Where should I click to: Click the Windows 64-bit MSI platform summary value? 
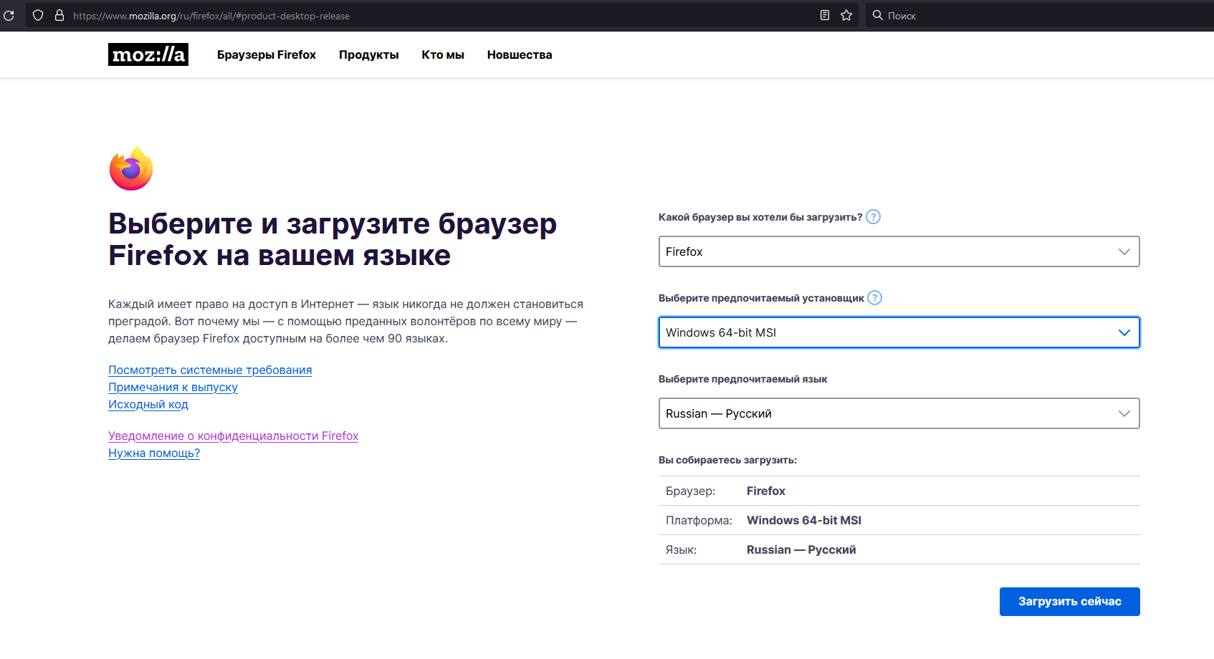point(804,520)
